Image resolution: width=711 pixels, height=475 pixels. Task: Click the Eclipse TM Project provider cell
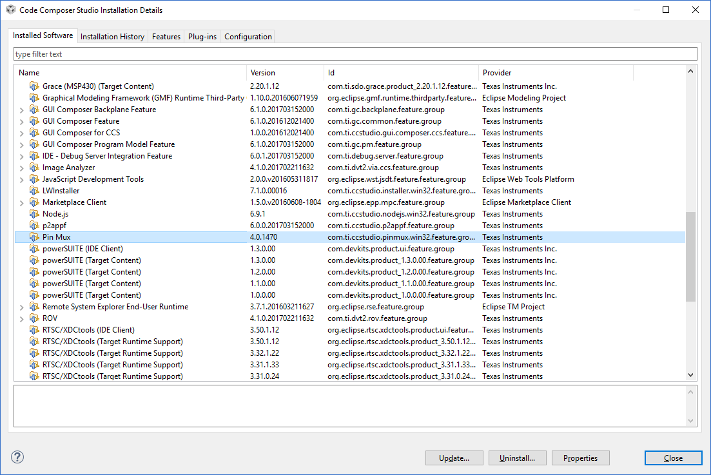click(513, 307)
